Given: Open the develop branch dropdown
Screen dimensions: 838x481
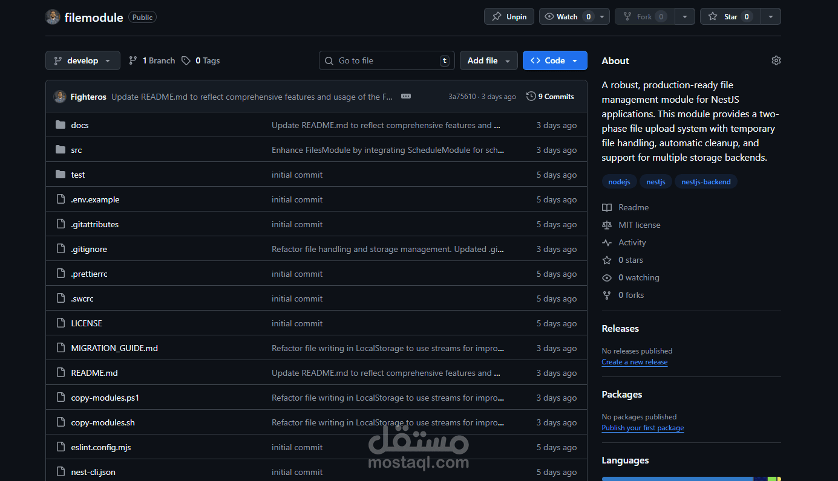Looking at the screenshot, I should pyautogui.click(x=82, y=60).
